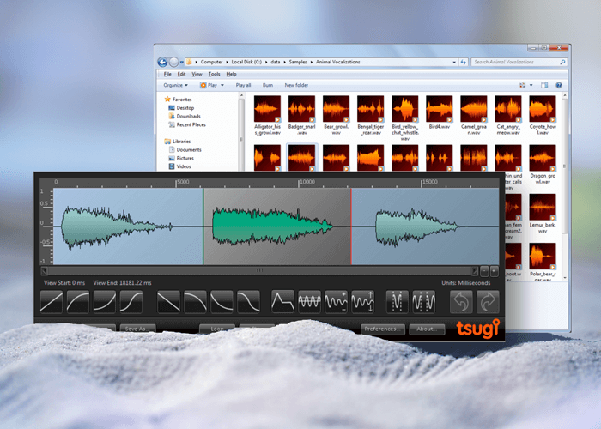Apply the linear fade-in curve
This screenshot has height=429, width=601.
pyautogui.click(x=52, y=302)
